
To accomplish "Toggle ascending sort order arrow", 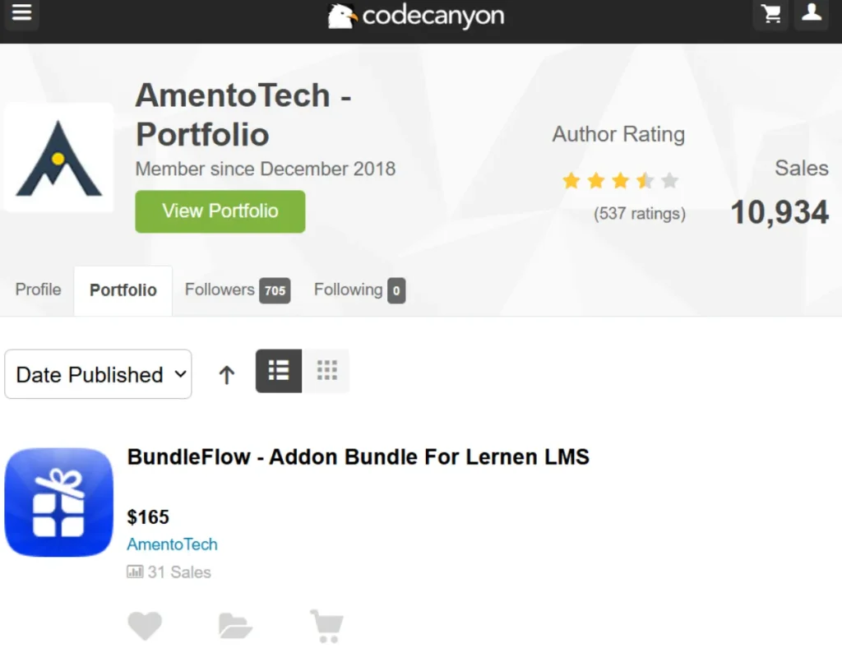I will tap(227, 374).
